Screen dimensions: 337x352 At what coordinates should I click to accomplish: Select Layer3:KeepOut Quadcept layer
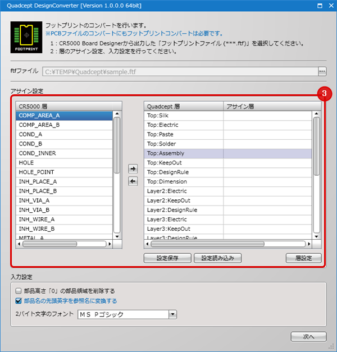click(x=228, y=228)
